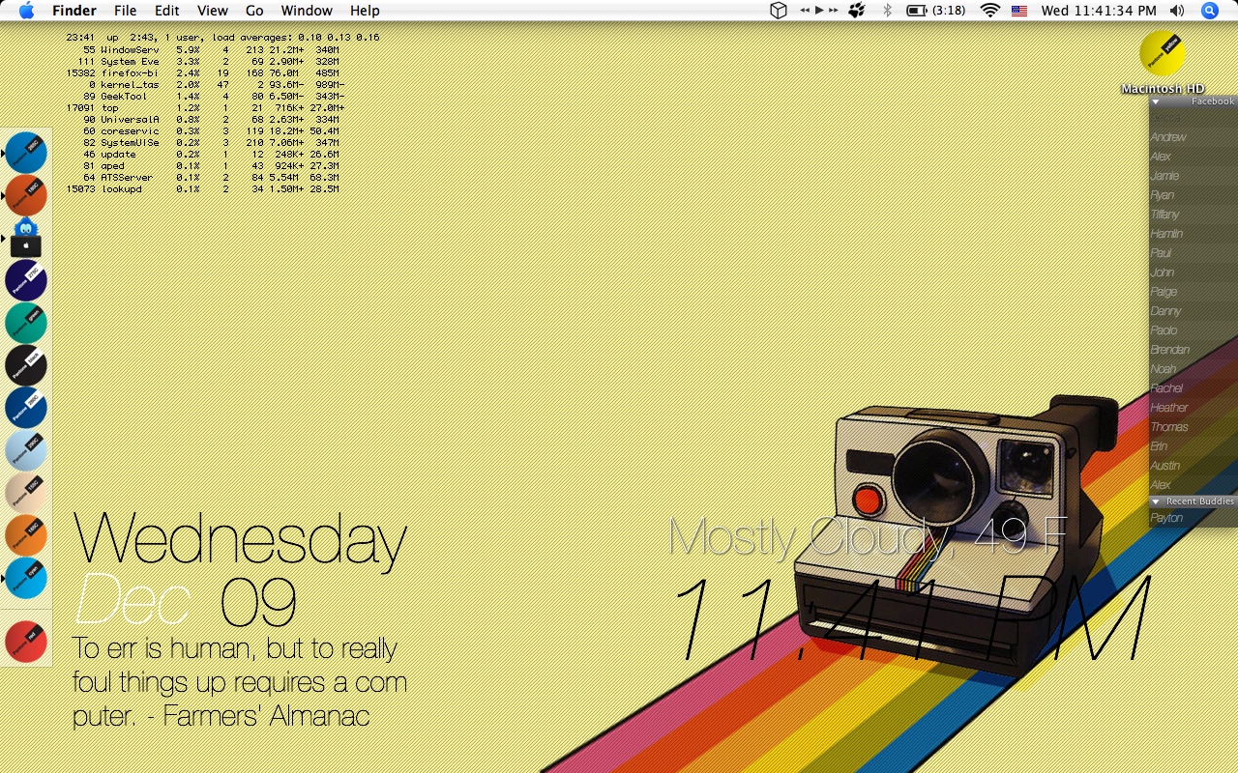Open the Go menu
This screenshot has width=1238, height=773.
click(254, 11)
